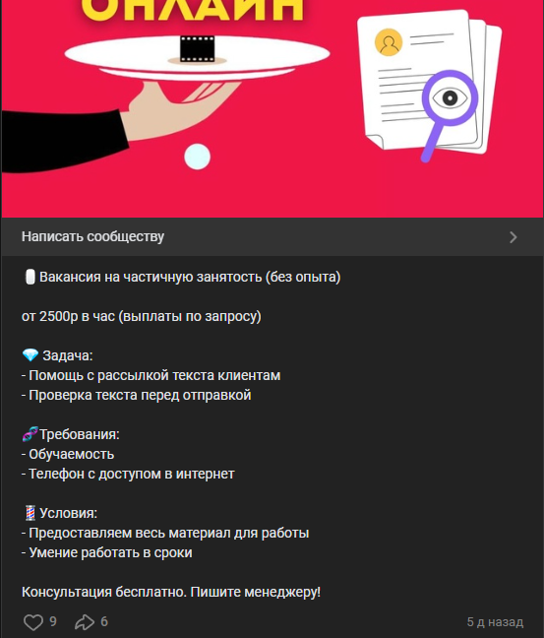Open the chevron next to Написать сообществу
The image size is (544, 638).
click(x=514, y=237)
